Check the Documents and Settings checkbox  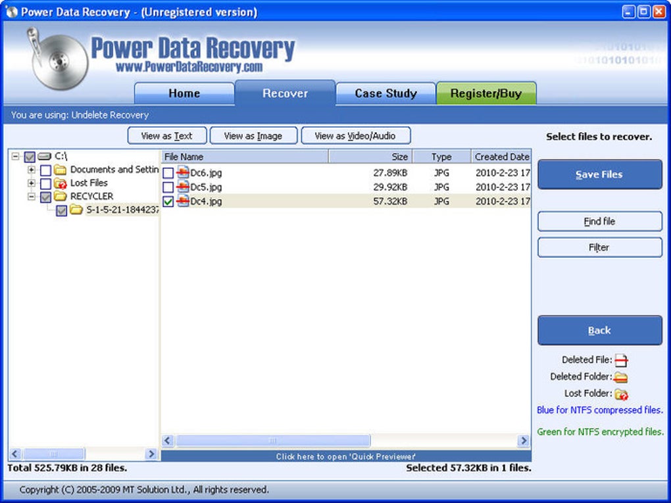[45, 170]
